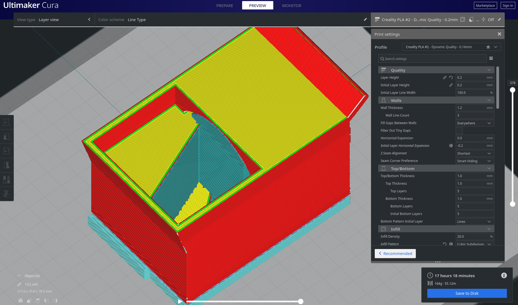Open the Infill Pattern dropdown
This screenshot has width=518, height=305.
(x=474, y=244)
